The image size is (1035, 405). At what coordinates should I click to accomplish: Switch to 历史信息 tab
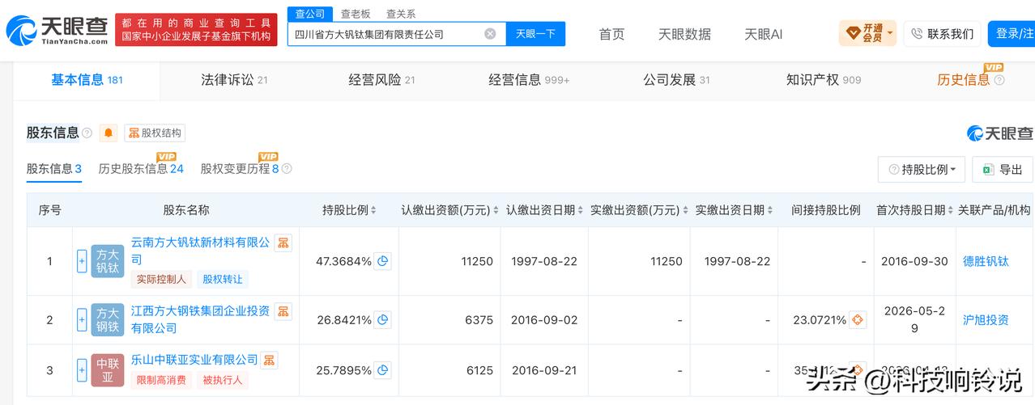pos(964,80)
